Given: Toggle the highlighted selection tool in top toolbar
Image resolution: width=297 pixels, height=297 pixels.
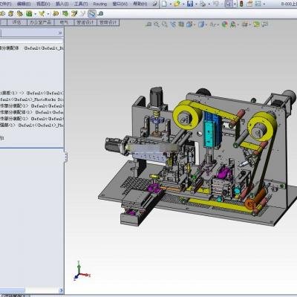Looking at the screenshot, I should tap(229, 4).
